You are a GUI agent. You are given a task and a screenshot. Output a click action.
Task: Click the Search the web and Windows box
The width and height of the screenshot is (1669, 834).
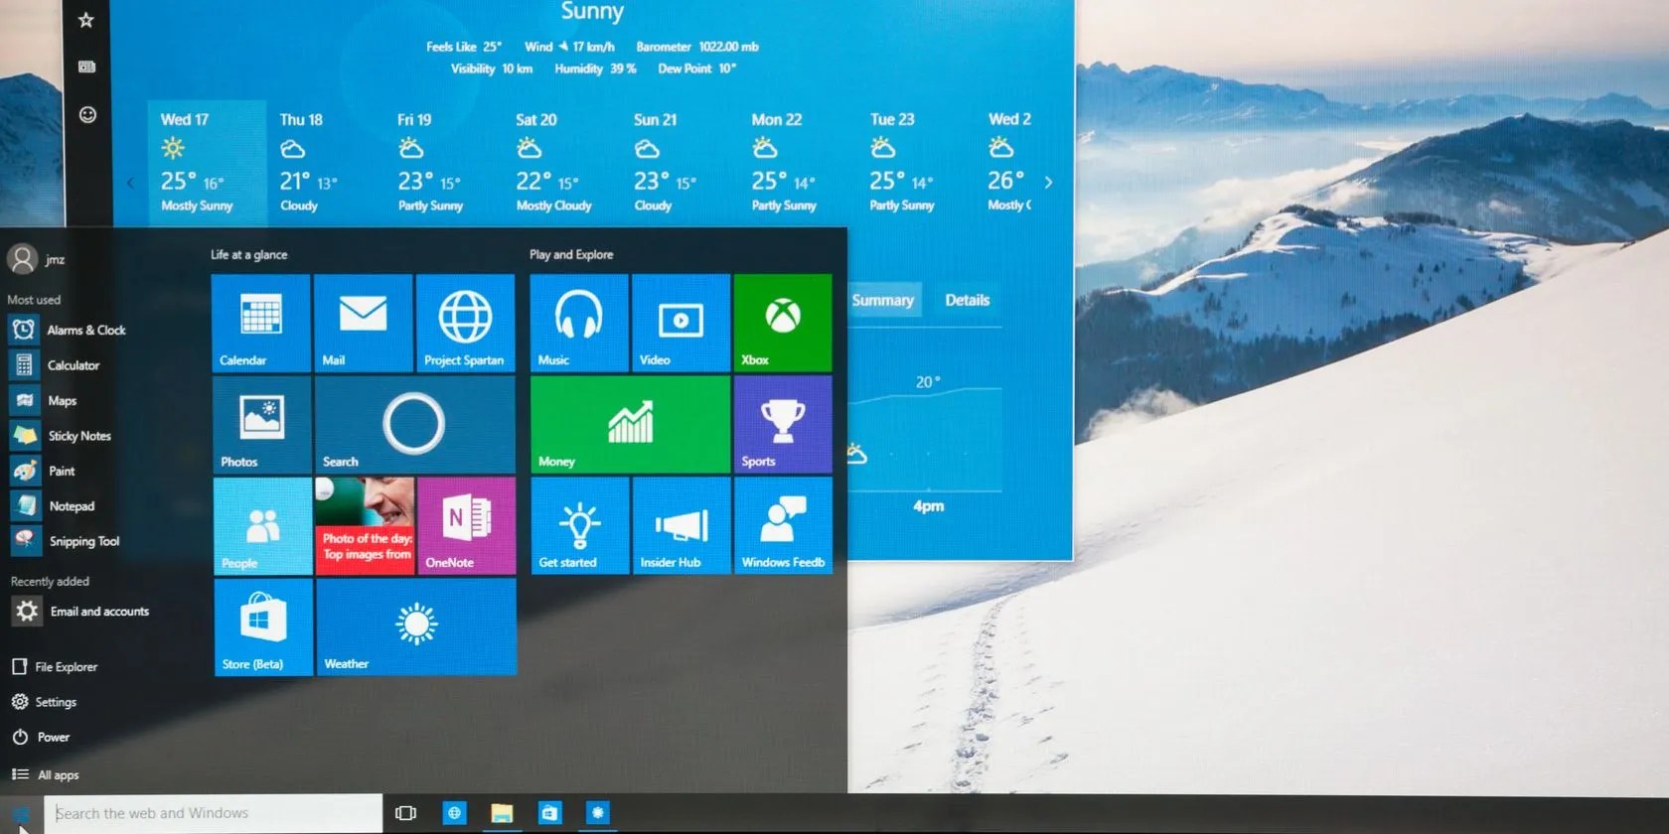click(x=214, y=813)
